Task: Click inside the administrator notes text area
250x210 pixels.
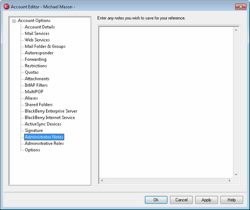Action: pyautogui.click(x=166, y=102)
